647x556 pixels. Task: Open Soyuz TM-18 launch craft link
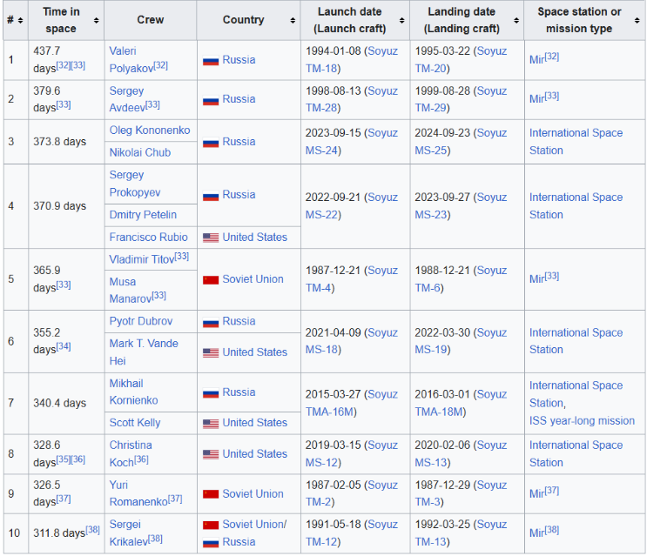(x=352, y=60)
